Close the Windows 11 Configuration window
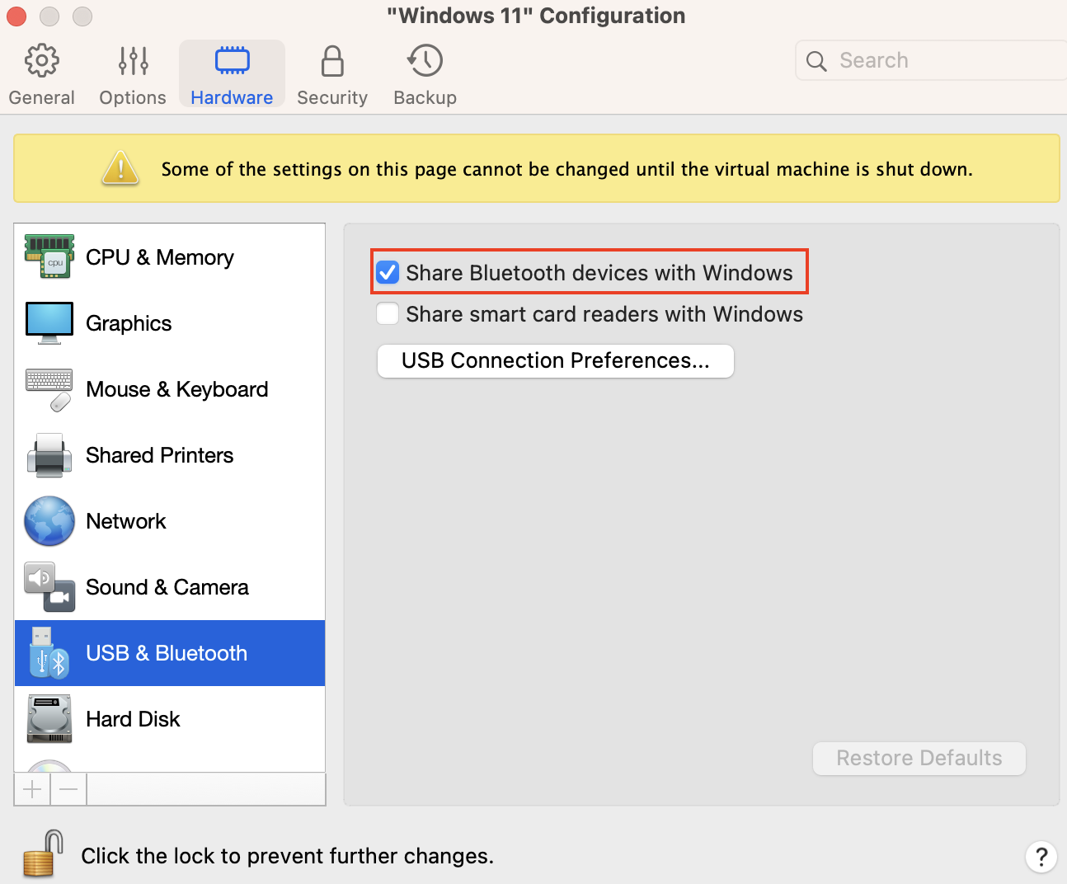1067x884 pixels. click(x=16, y=16)
